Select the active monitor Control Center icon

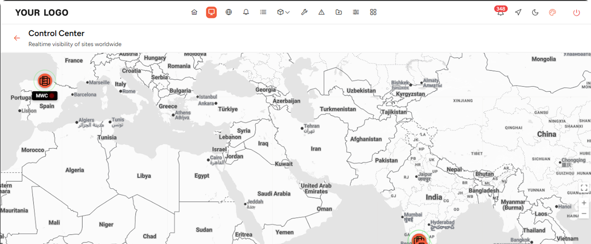[x=211, y=12]
